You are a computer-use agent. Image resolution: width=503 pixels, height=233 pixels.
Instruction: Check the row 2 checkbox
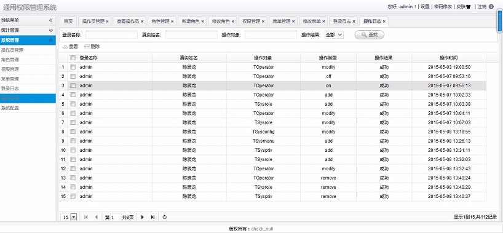pyautogui.click(x=73, y=76)
